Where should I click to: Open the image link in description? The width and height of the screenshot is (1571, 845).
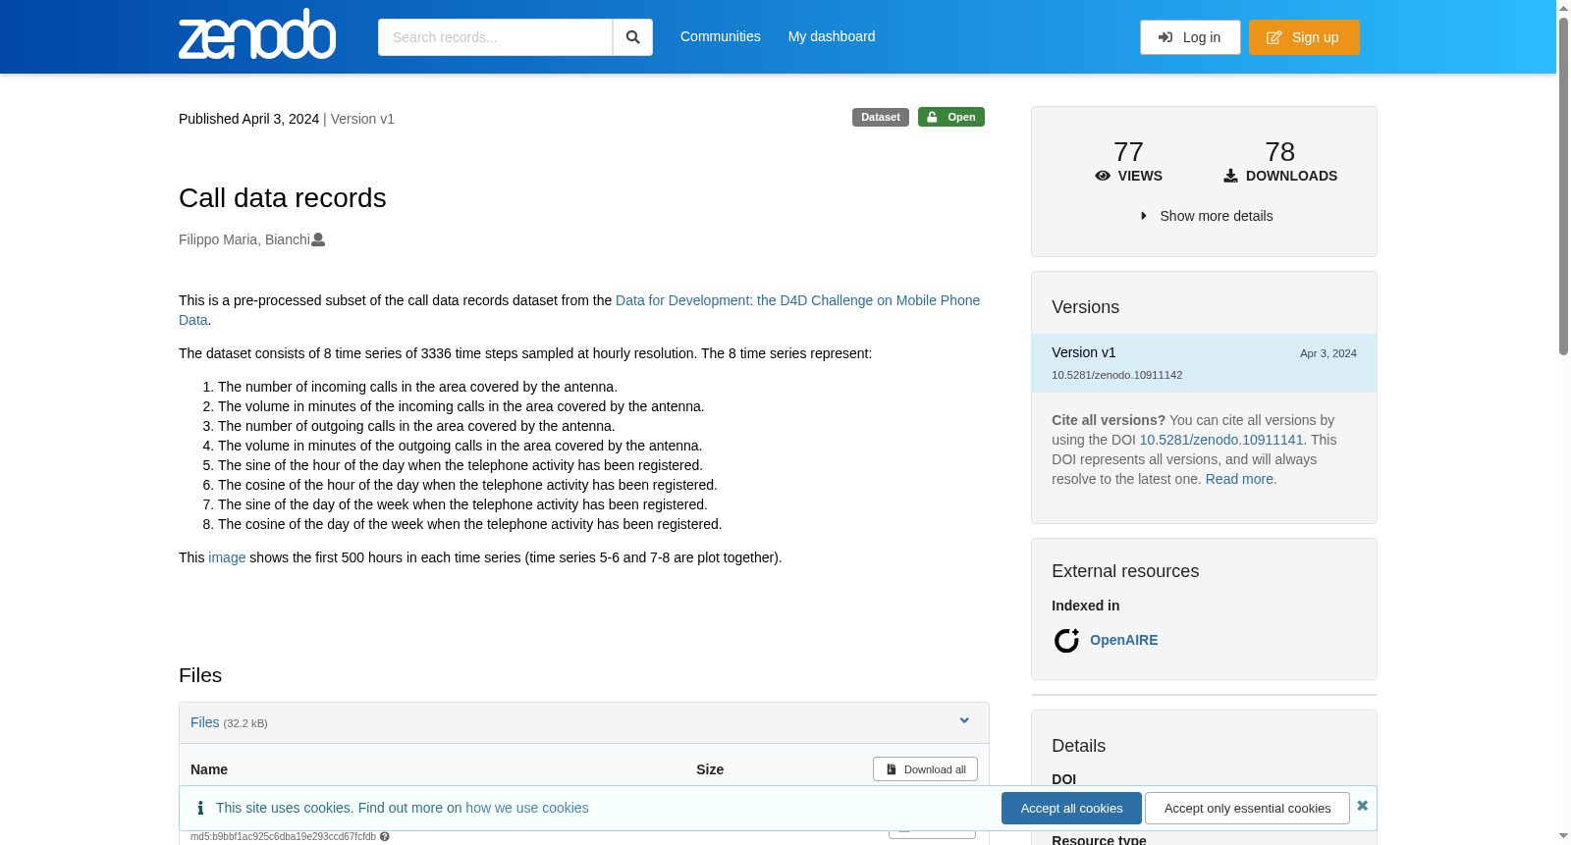pos(227,557)
